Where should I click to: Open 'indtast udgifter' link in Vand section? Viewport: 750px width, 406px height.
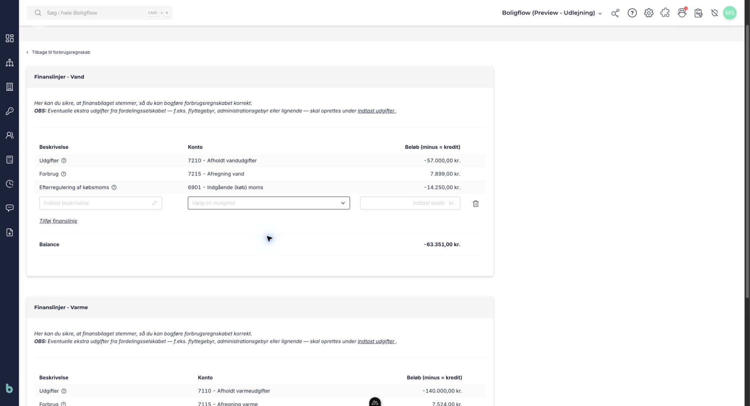pyautogui.click(x=376, y=111)
